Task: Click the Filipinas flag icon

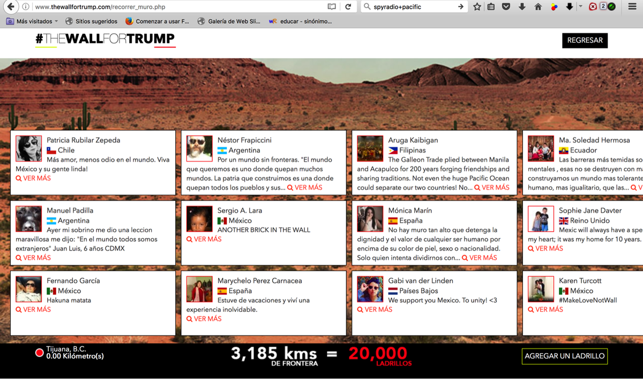Action: (393, 151)
